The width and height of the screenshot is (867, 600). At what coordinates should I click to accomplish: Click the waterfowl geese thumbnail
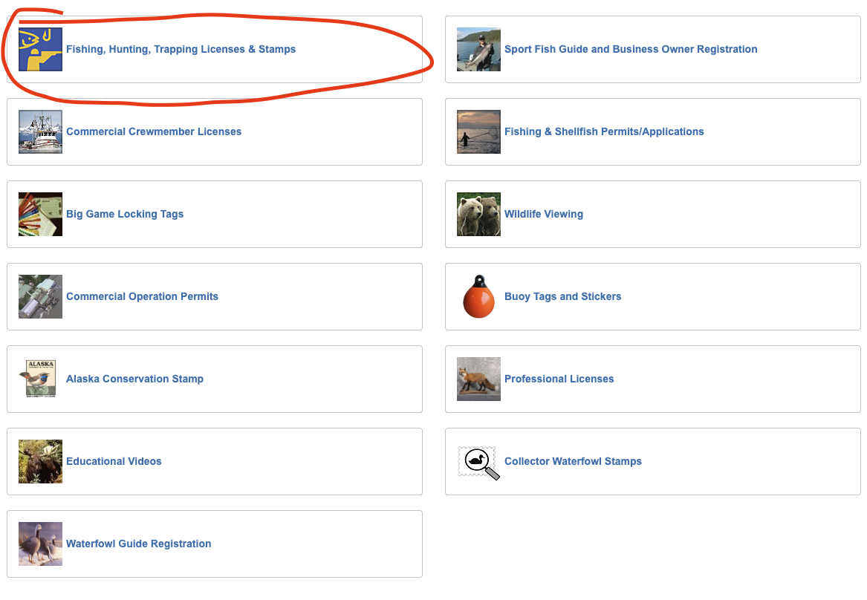pyautogui.click(x=40, y=544)
